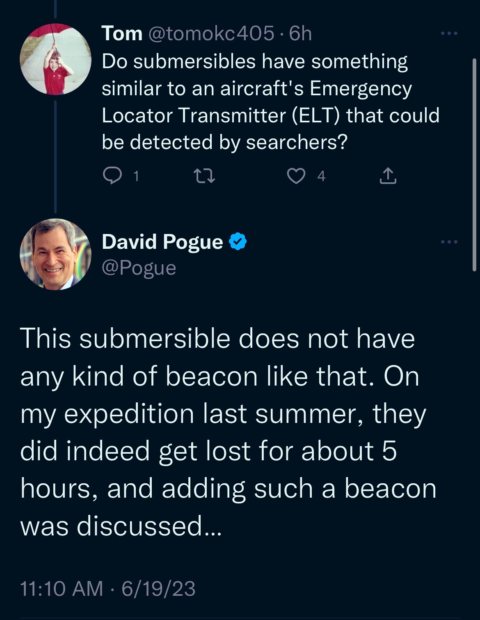Open Tom's tweet text about Emergency Locator Transmitter
Viewport: 480px width, 620px height.
click(270, 102)
